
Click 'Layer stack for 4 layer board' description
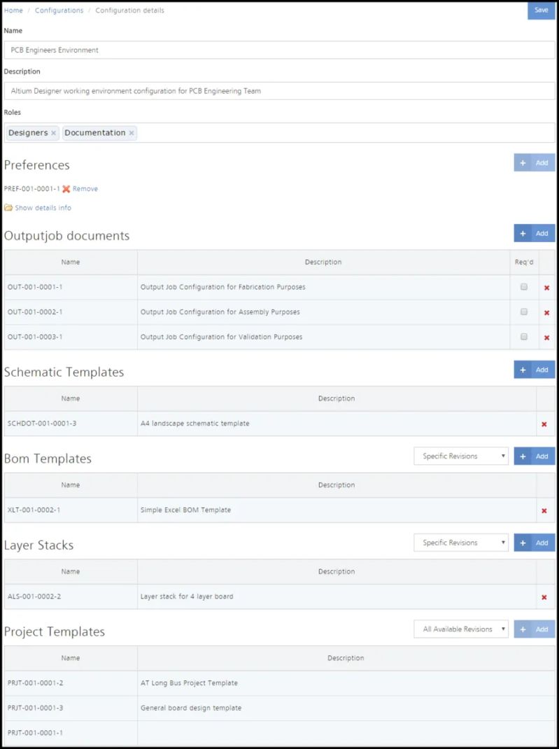187,596
